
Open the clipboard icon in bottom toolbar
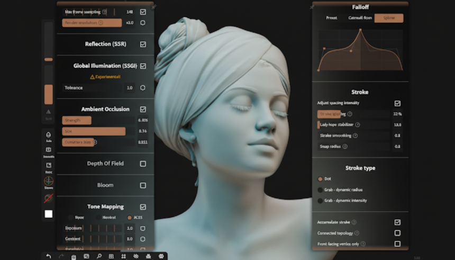tap(74, 256)
